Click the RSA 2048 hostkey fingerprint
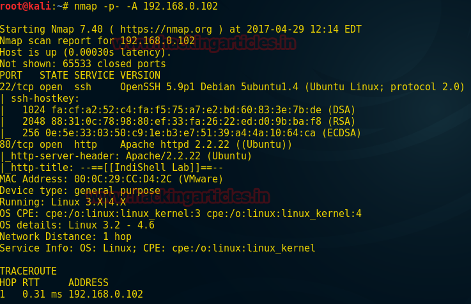471x304 pixels. point(189,122)
